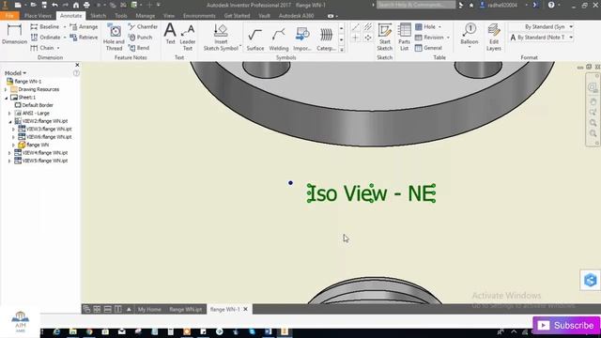This screenshot has height=338, width=601.
Task: Open the Sketch ribbon tab
Action: coord(98,16)
